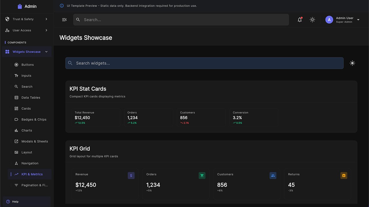Open notifications bell icon
This screenshot has width=369, height=207.
(300, 20)
